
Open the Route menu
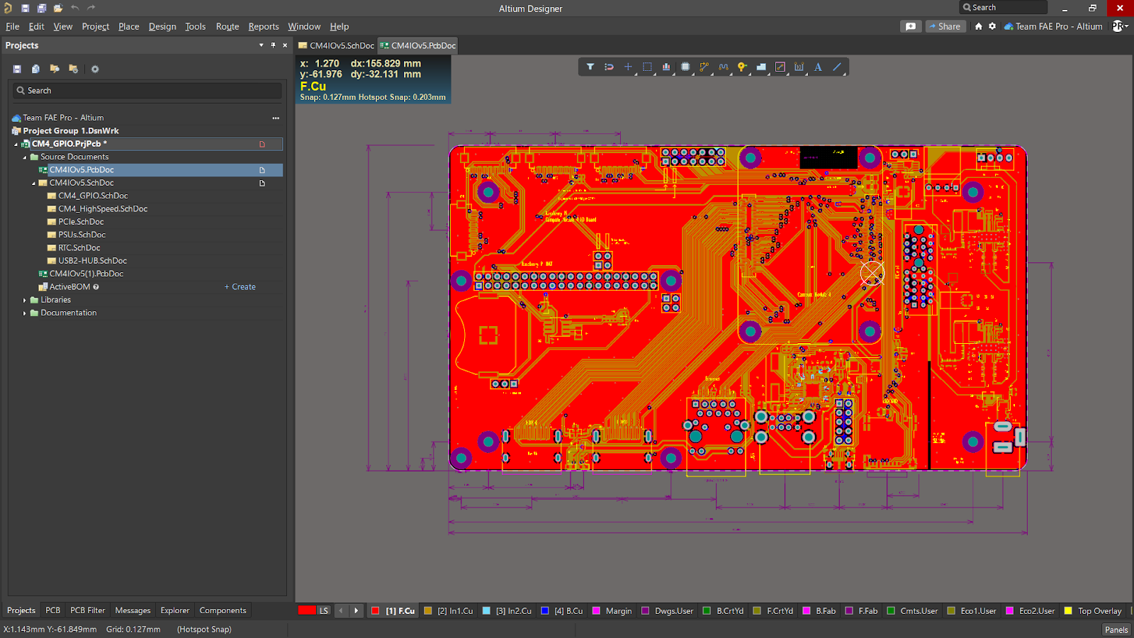(x=227, y=26)
